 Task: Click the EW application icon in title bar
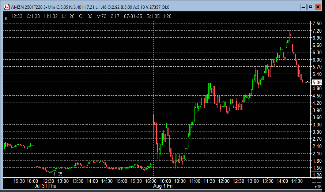coord(7,7)
